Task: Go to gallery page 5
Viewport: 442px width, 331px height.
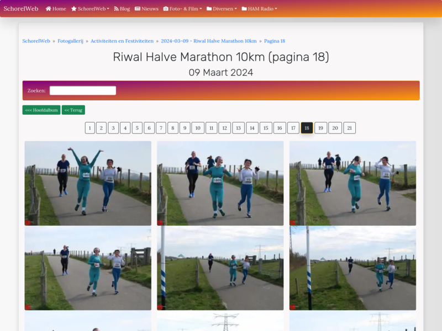Action: click(x=137, y=128)
